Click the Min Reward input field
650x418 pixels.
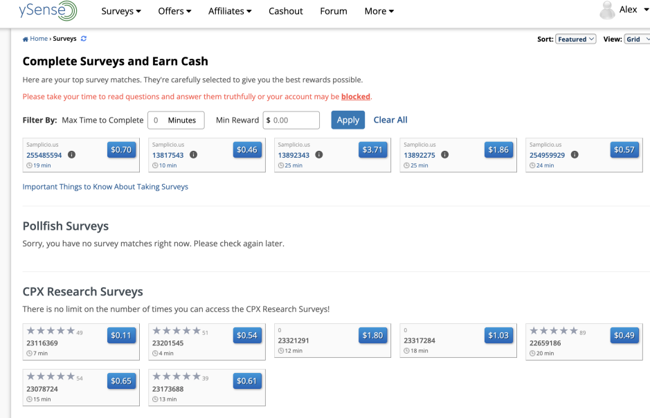(294, 120)
